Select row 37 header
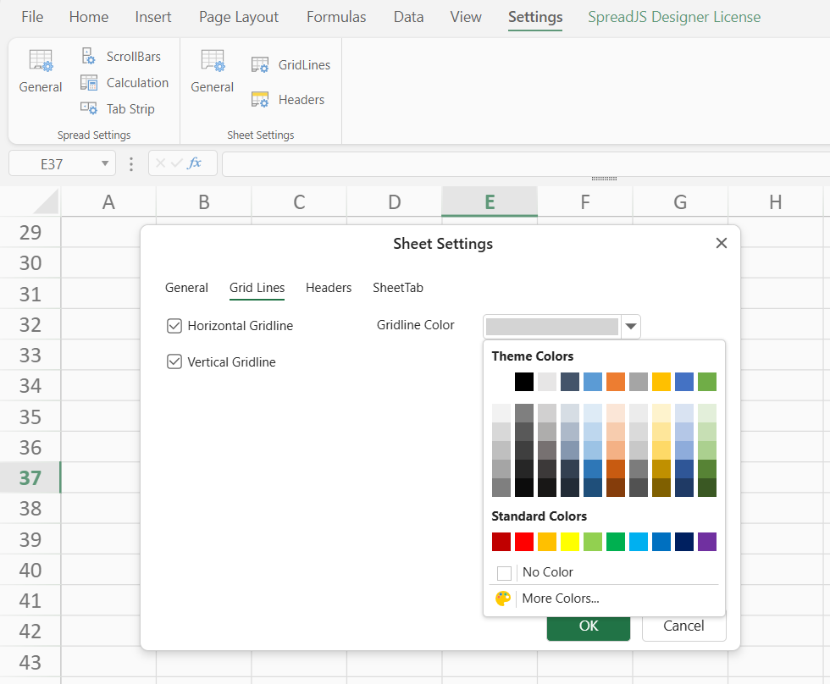830x684 pixels. [x=30, y=477]
